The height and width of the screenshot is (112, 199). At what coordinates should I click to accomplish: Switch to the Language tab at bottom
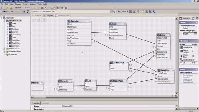coord(45,103)
